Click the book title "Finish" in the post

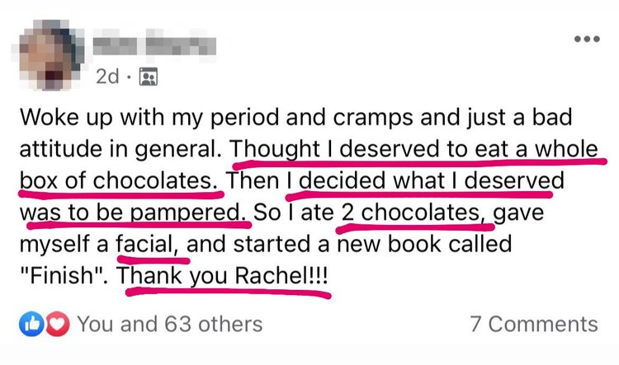tap(67, 276)
